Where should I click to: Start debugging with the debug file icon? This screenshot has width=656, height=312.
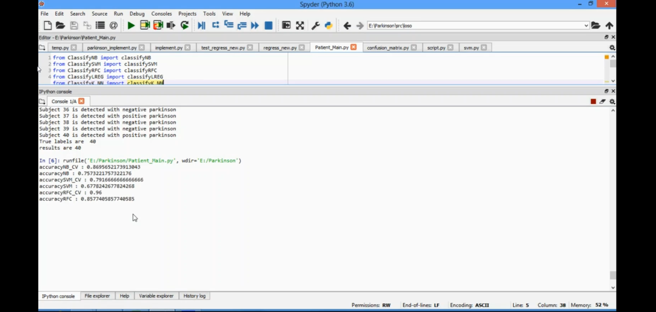click(201, 26)
